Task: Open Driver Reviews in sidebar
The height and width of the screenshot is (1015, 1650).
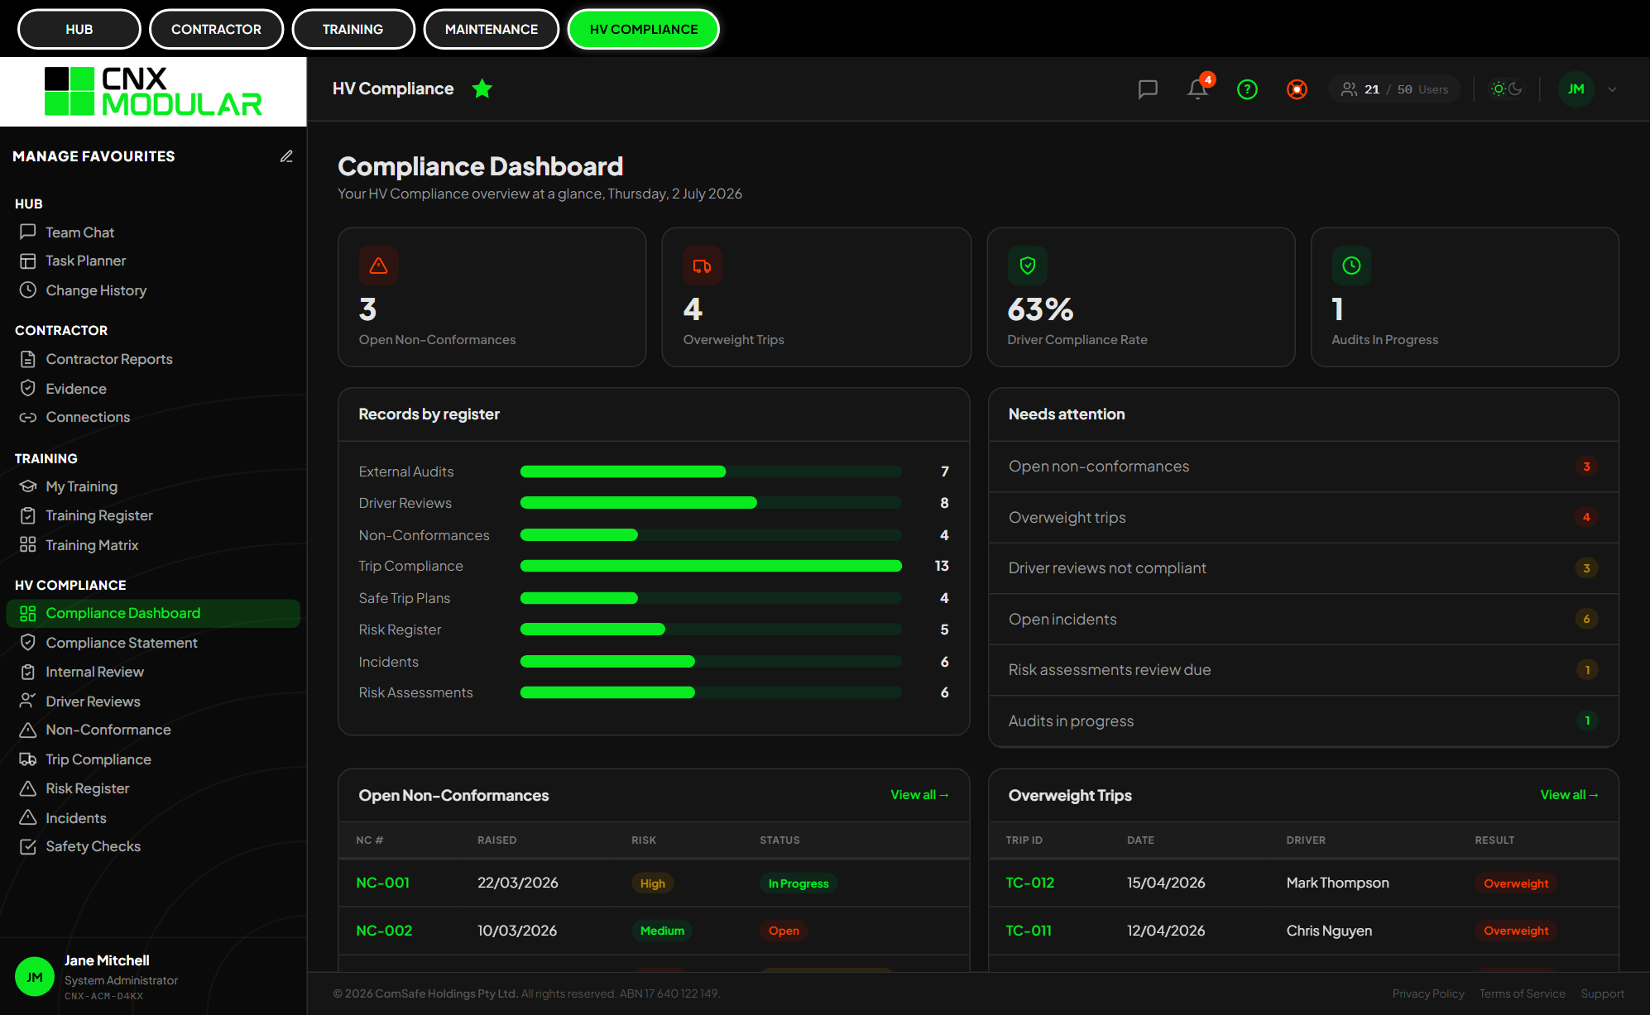Action: tap(153, 701)
